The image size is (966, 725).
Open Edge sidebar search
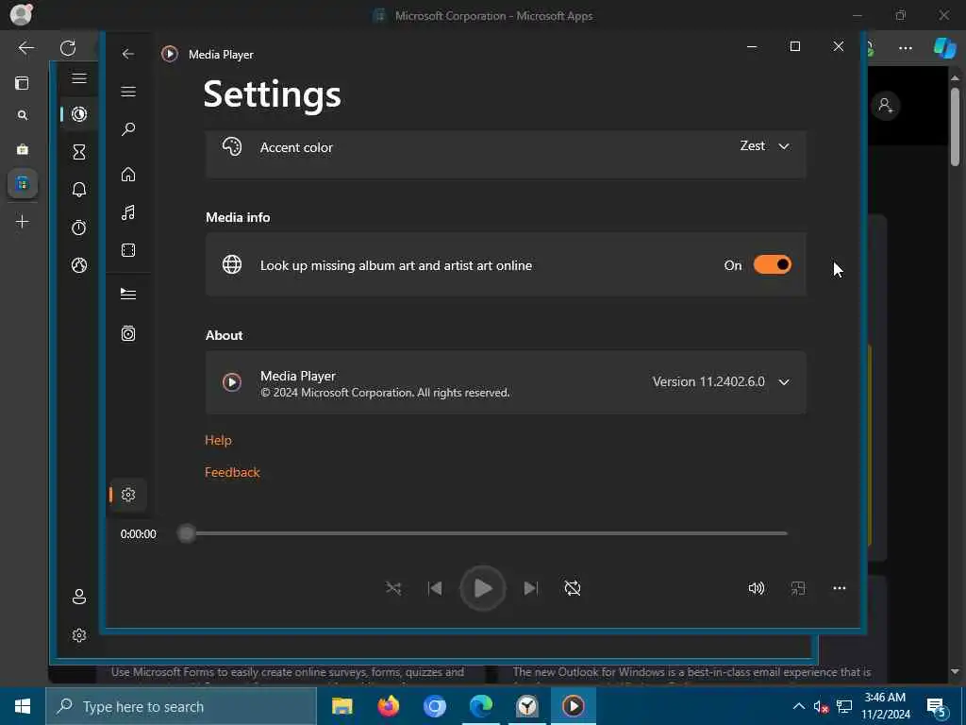click(23, 115)
